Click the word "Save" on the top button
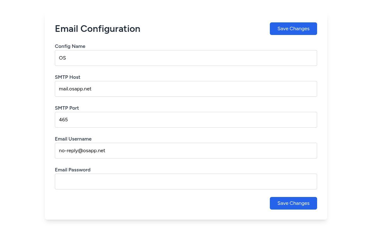The height and width of the screenshot is (231, 377). pos(283,29)
